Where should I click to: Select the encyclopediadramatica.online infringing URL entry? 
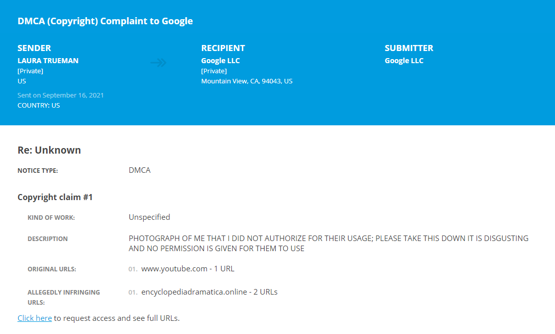point(209,292)
